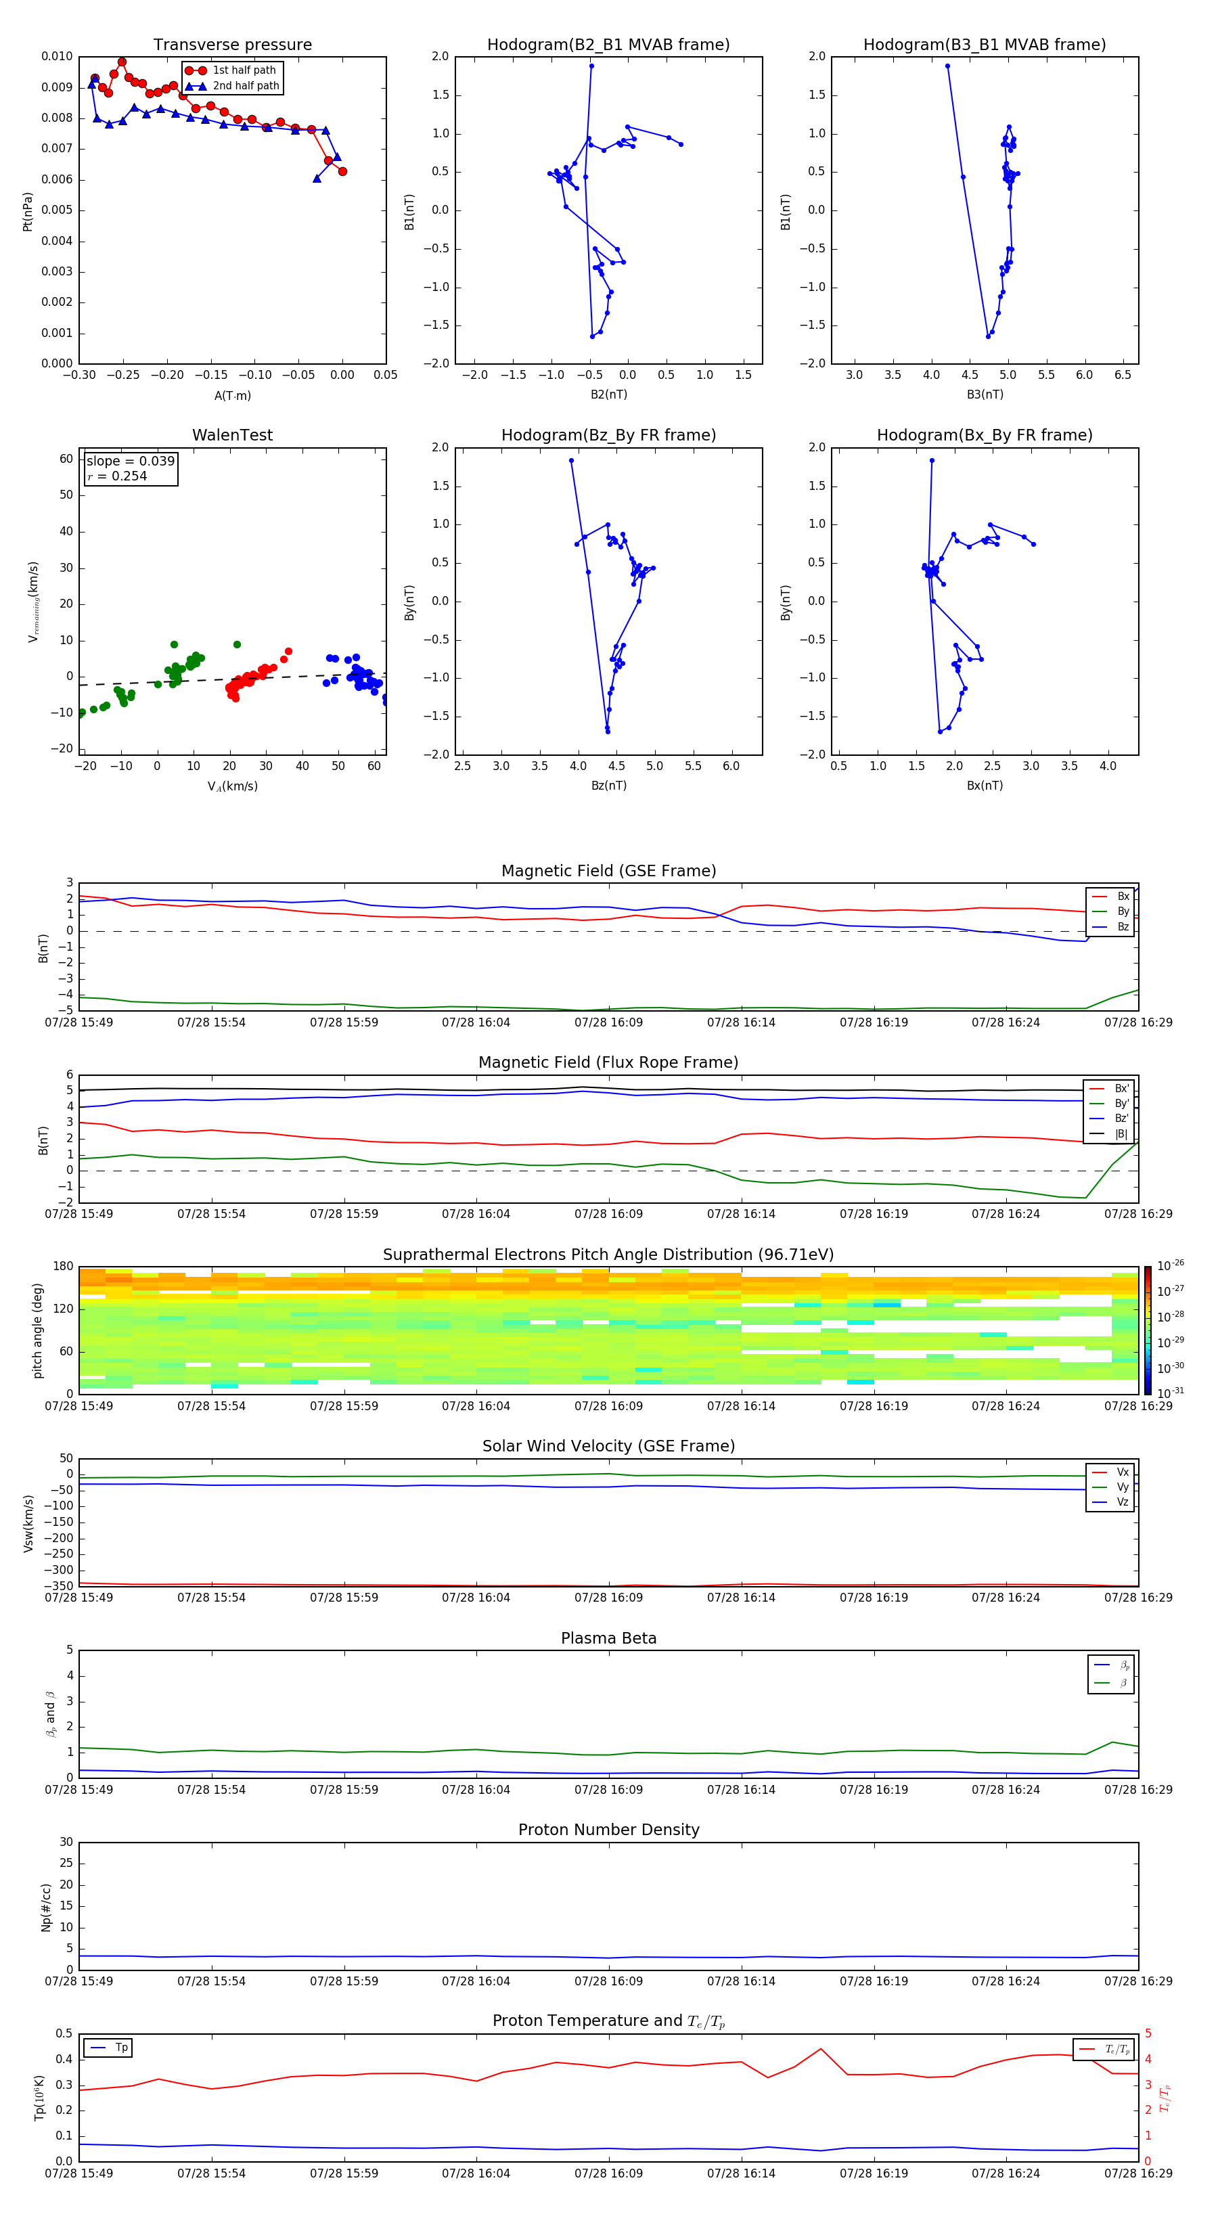Click 'Proton Temperature and Te/Tp' title
Image resolution: width=1218 pixels, height=2233 pixels.
(608, 2021)
